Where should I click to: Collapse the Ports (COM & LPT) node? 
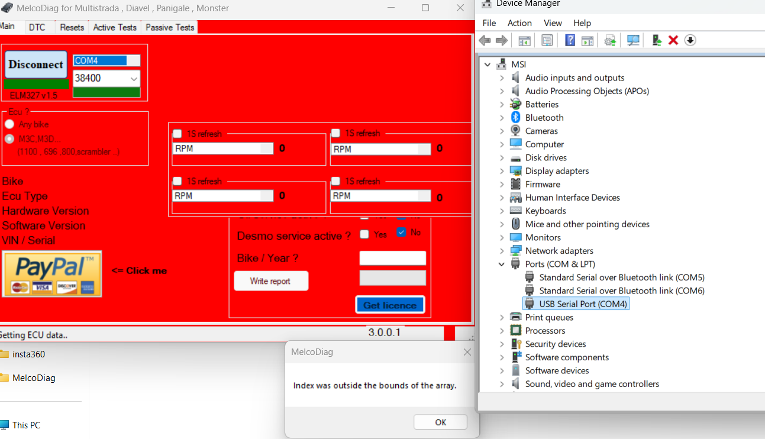pos(502,264)
